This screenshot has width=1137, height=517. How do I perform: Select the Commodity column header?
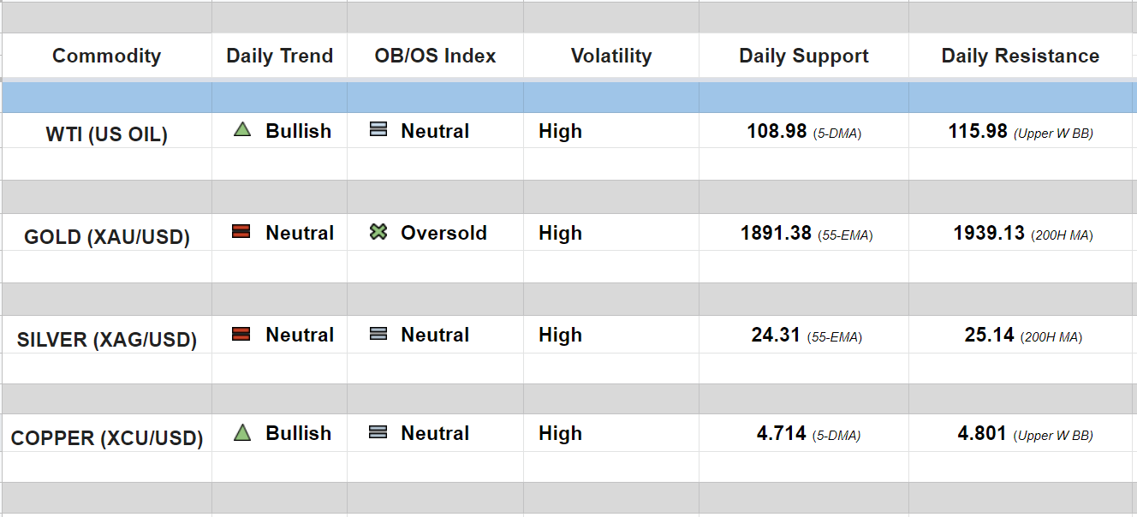[106, 56]
